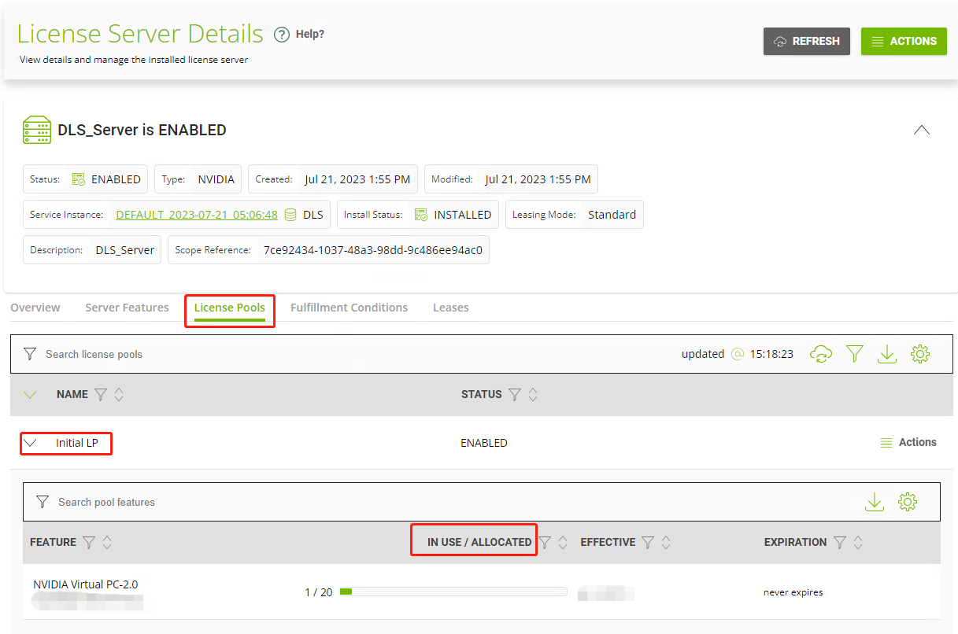Open the green ACTIONS menu button
This screenshot has width=958, height=634.
tap(904, 41)
